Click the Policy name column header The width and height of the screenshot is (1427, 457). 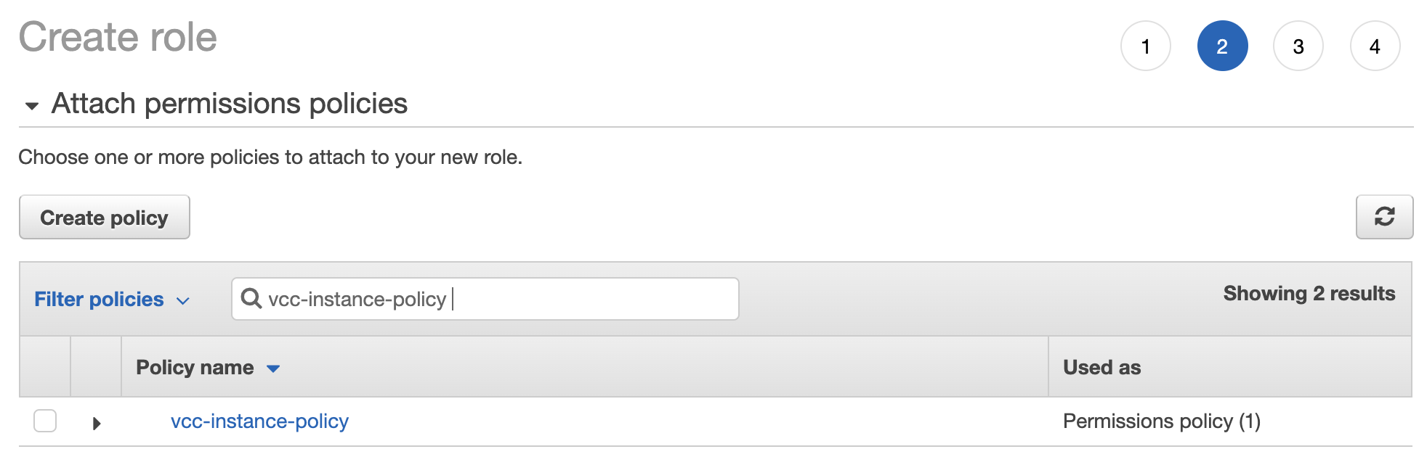tap(195, 367)
